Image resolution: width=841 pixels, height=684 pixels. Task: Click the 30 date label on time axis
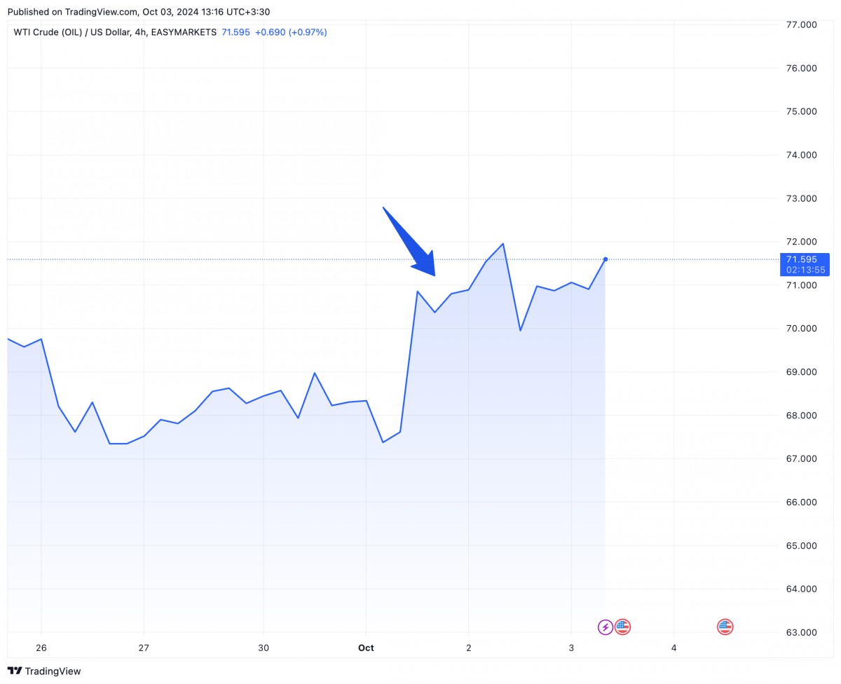pyautogui.click(x=264, y=648)
